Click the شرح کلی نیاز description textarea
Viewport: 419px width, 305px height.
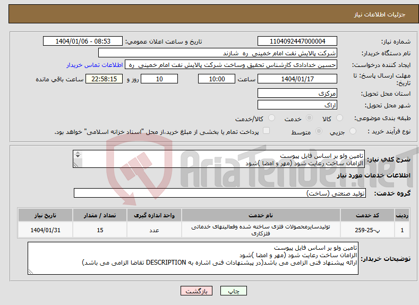pos(219,159)
